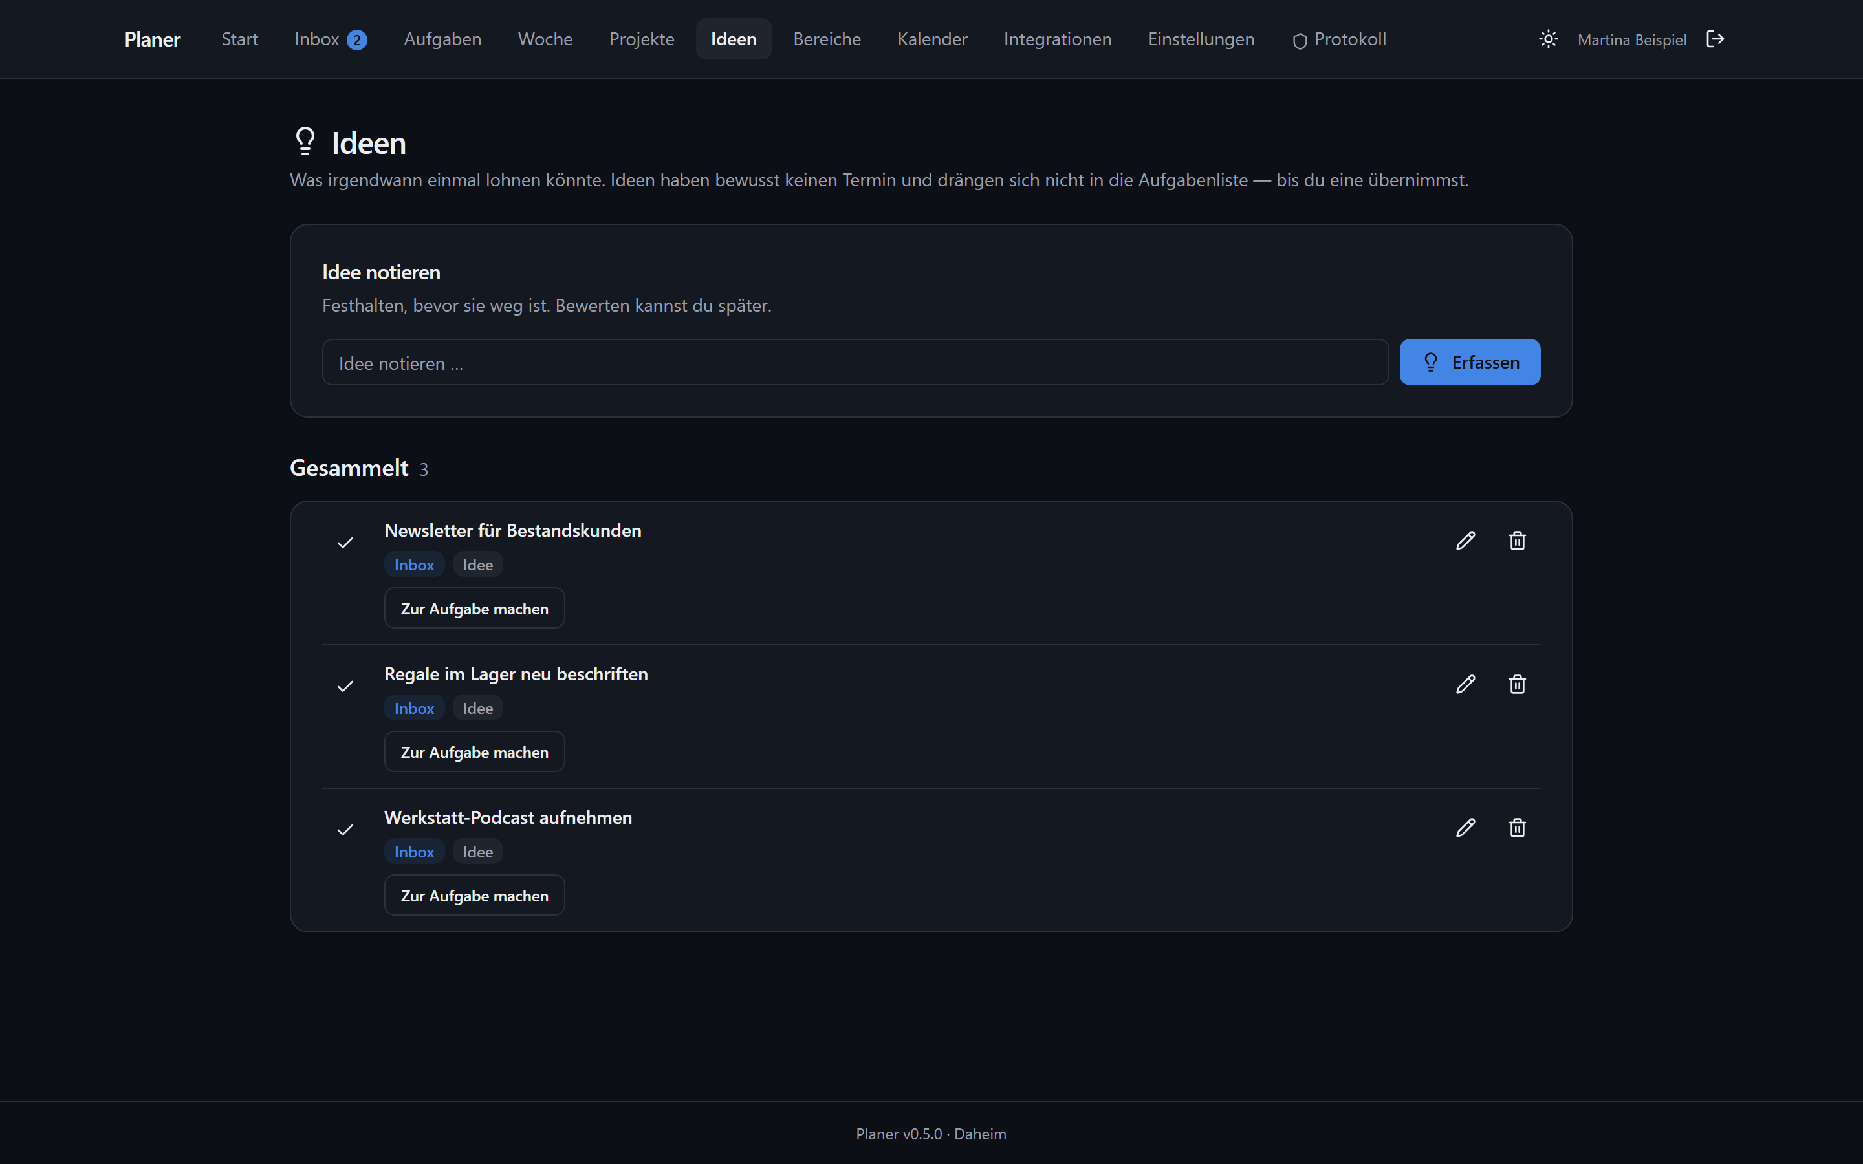The width and height of the screenshot is (1863, 1164).
Task: Toggle the light/dark theme sun icon
Action: tap(1548, 39)
